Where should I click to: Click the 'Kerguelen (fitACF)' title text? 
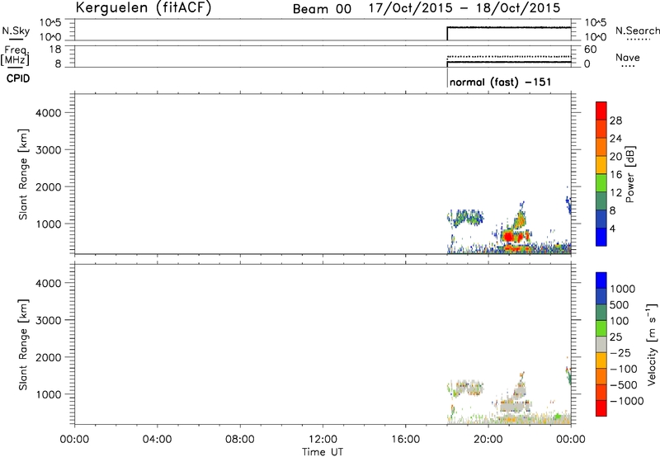click(x=143, y=7)
